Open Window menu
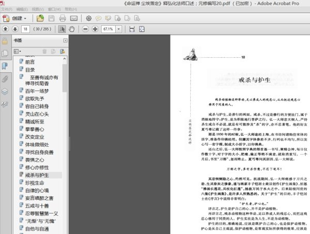Image resolution: width=310 pixels, height=234 pixels. click(54, 9)
